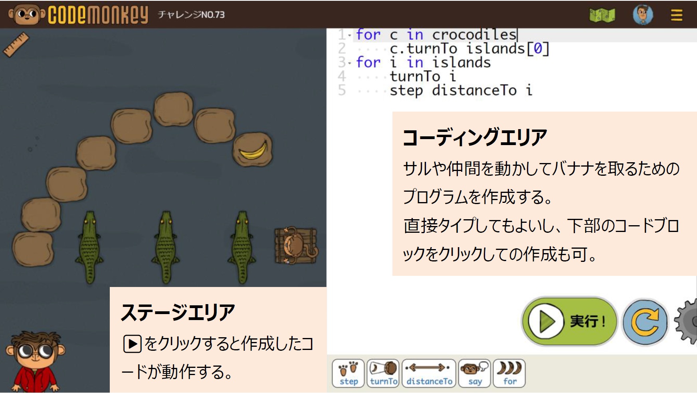Image resolution: width=697 pixels, height=393 pixels.
Task: Click the チャレンジNO.73 challenge title
Action: tap(191, 15)
